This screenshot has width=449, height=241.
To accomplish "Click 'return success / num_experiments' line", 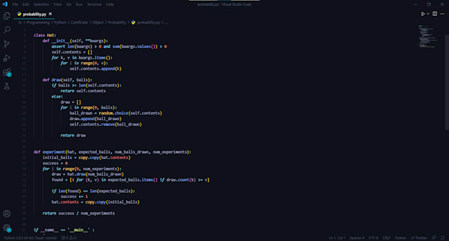I will tap(79, 213).
